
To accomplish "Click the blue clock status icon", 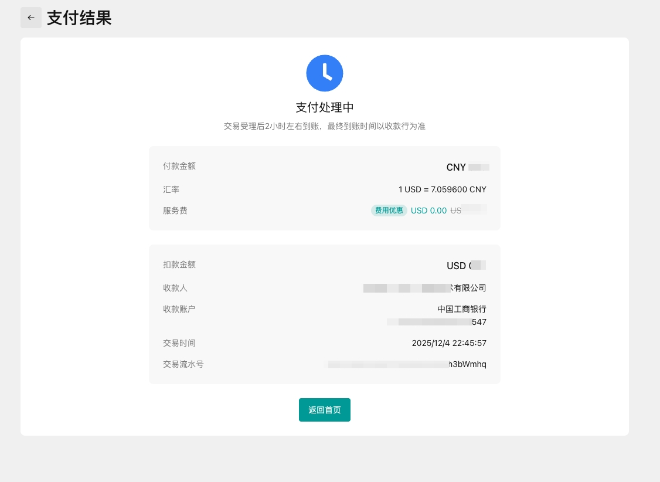I will click(x=324, y=73).
